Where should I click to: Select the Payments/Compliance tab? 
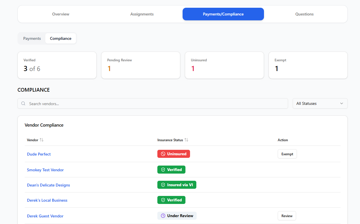click(223, 14)
